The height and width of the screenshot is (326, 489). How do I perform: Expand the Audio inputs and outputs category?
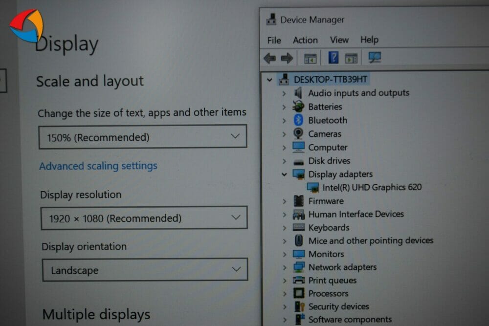point(284,93)
